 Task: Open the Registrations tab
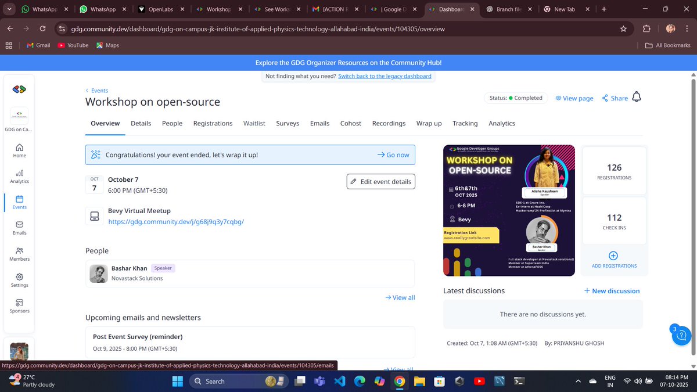pyautogui.click(x=213, y=123)
